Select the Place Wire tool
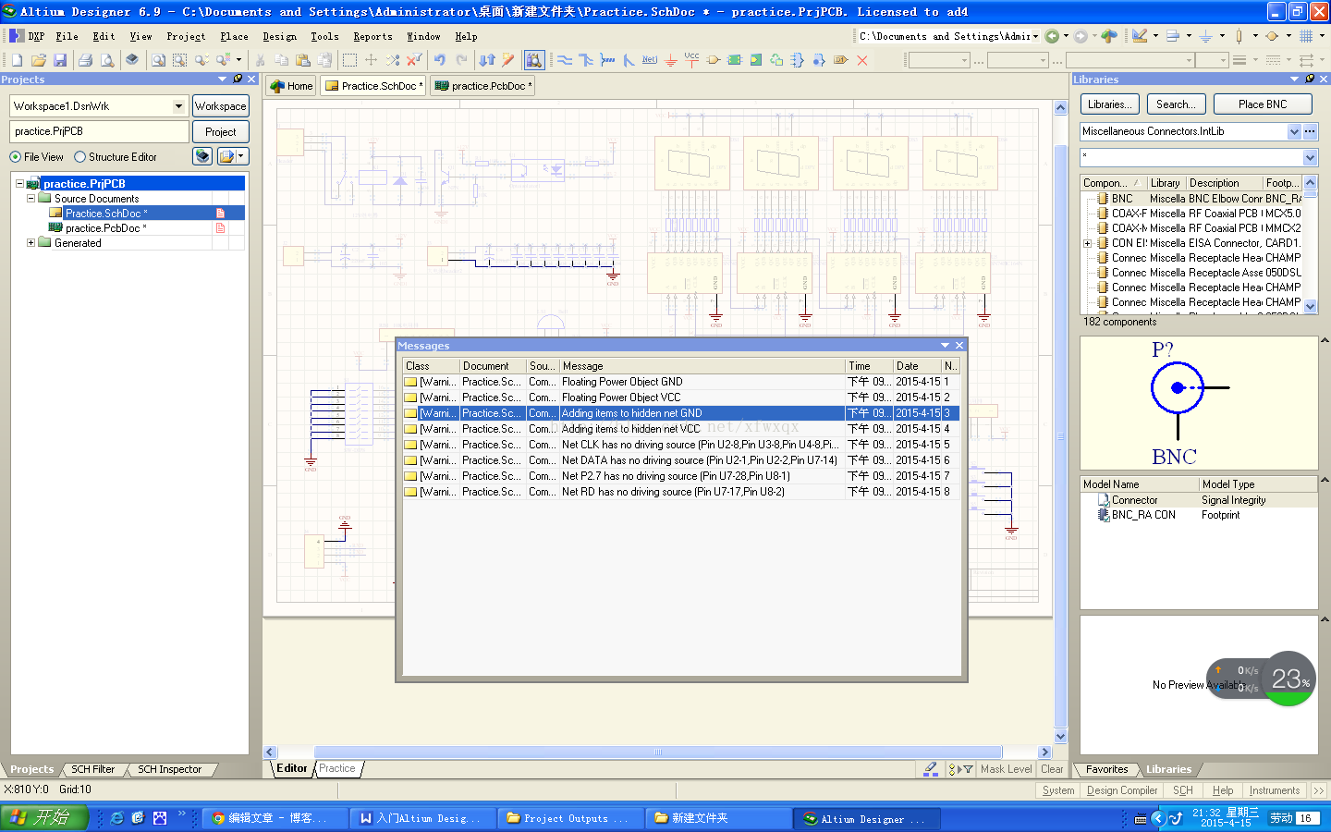Screen dimensions: 1331x832 click(565, 60)
